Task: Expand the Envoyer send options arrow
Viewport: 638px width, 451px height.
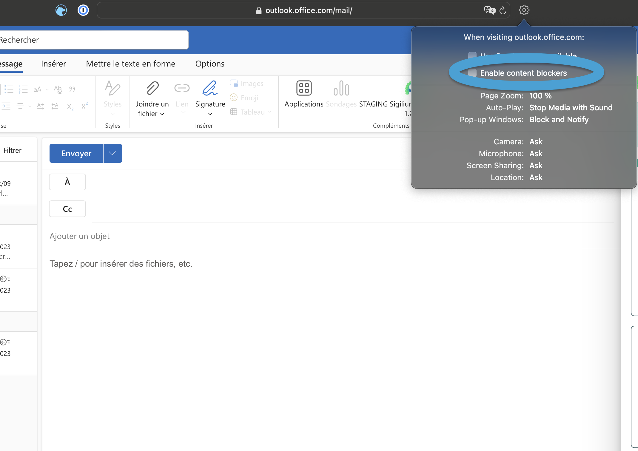Action: 113,153
